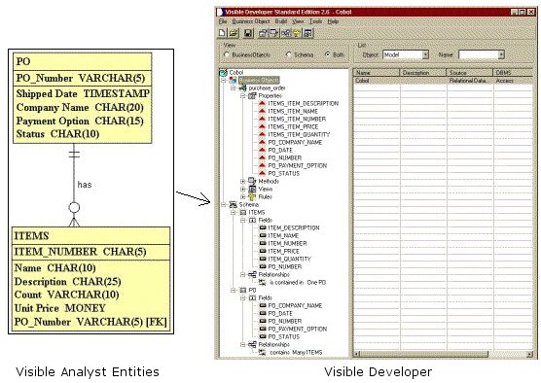Click the horizontal scrollbar left arrow
The height and width of the screenshot is (383, 541).
[x=356, y=354]
